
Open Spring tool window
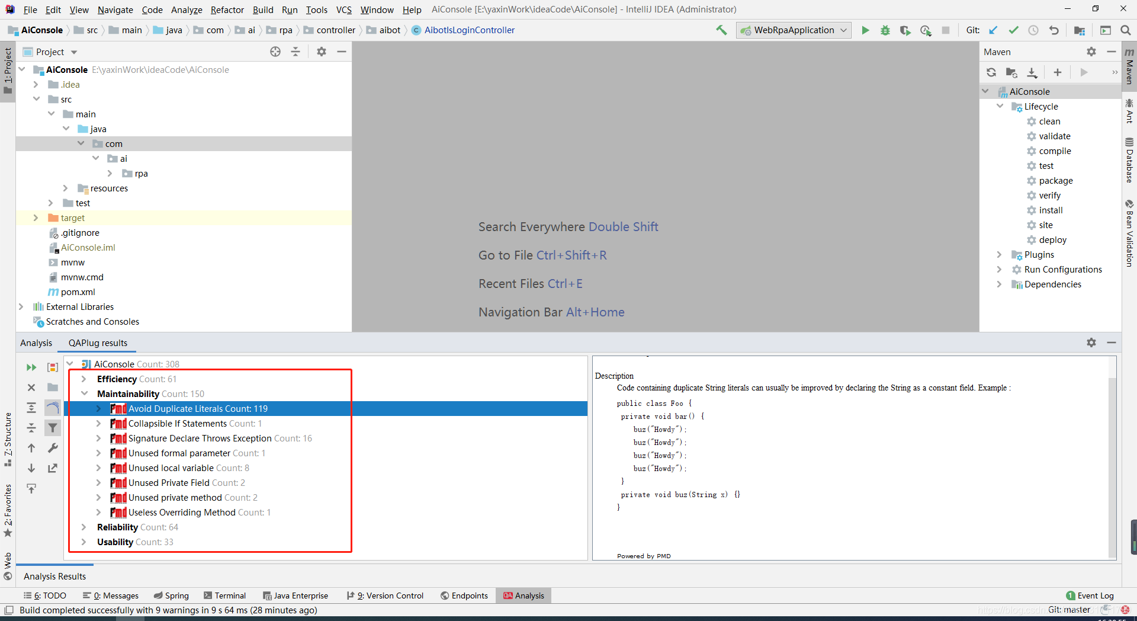pos(171,596)
